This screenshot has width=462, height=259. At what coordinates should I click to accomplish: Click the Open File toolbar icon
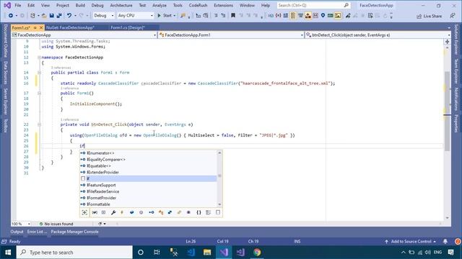click(44, 16)
